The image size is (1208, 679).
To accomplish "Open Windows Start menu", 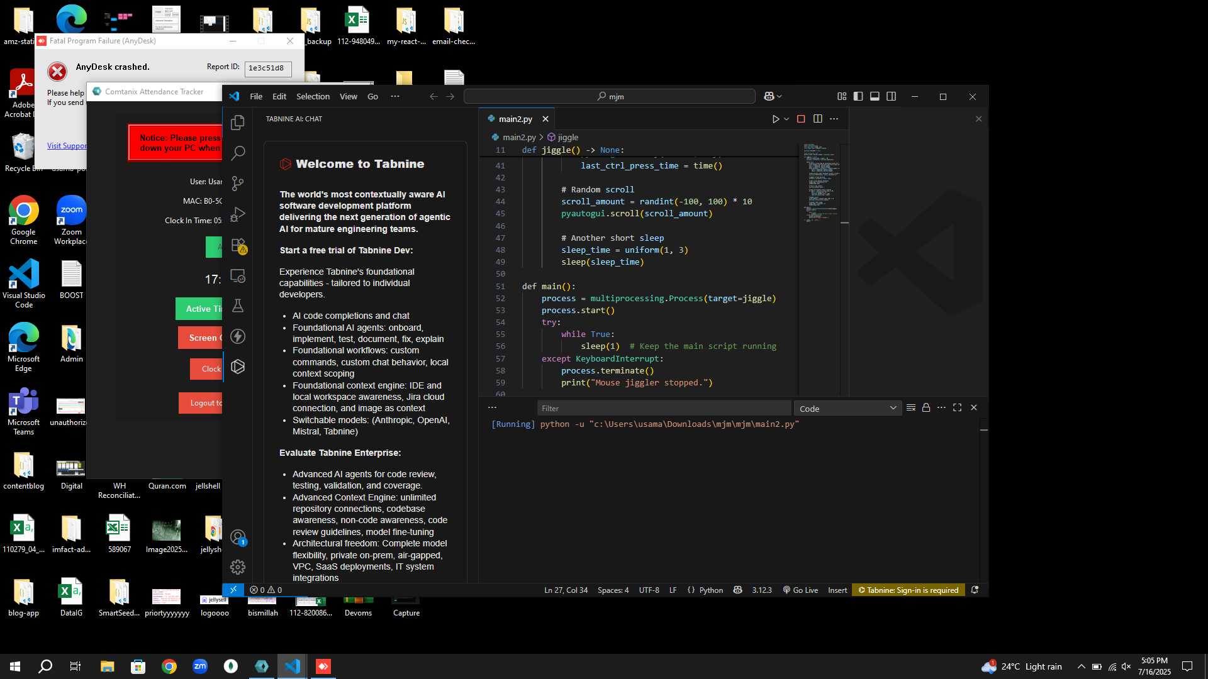I will pyautogui.click(x=15, y=666).
